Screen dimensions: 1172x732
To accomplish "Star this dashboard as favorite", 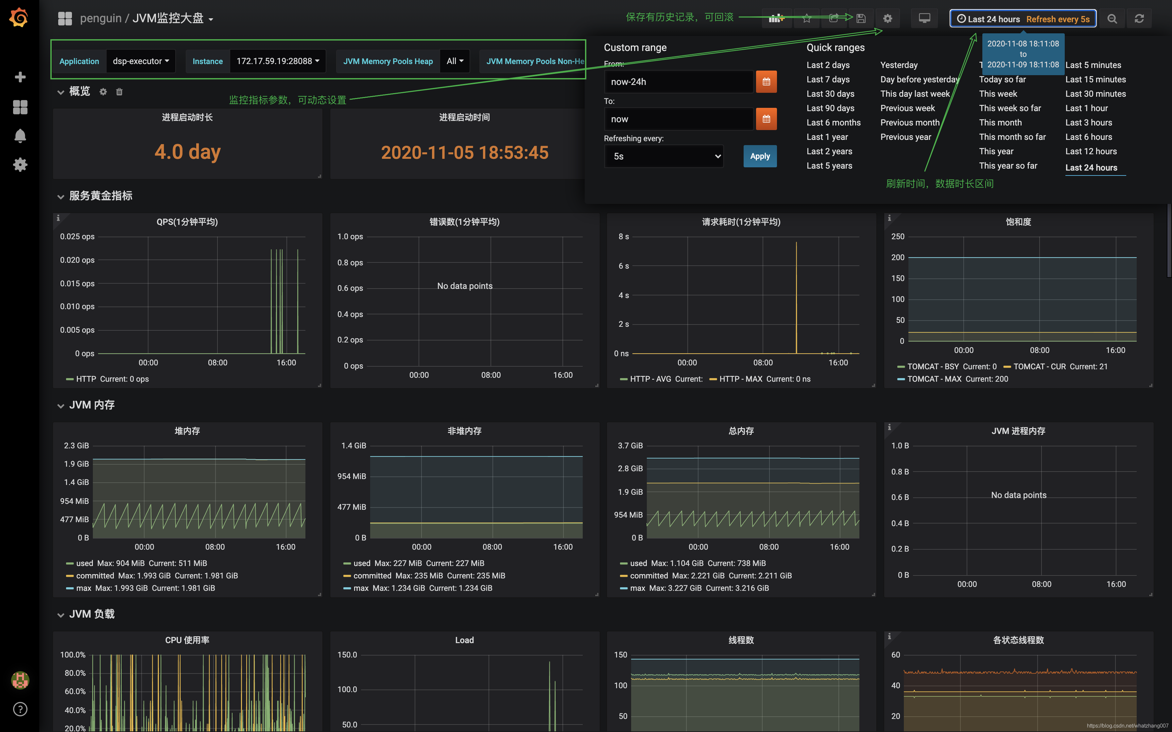I will [806, 18].
